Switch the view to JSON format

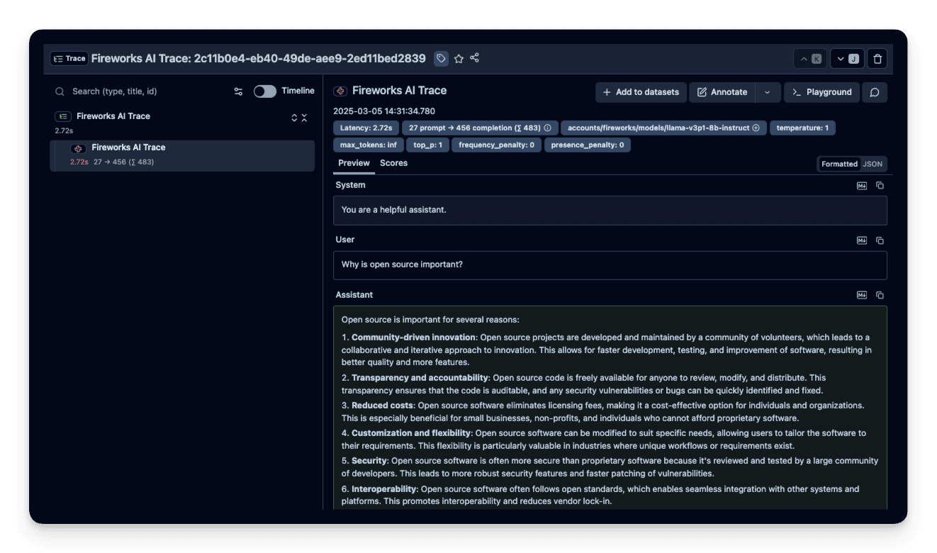pos(873,164)
